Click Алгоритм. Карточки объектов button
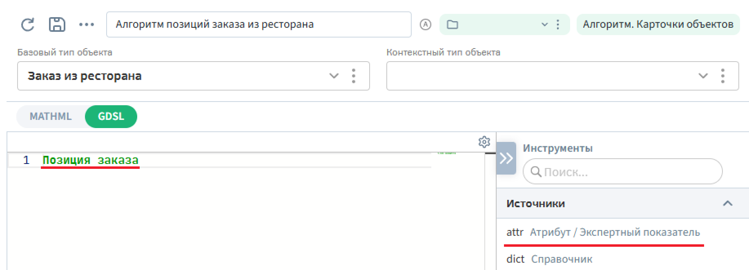The image size is (749, 270). [x=658, y=24]
